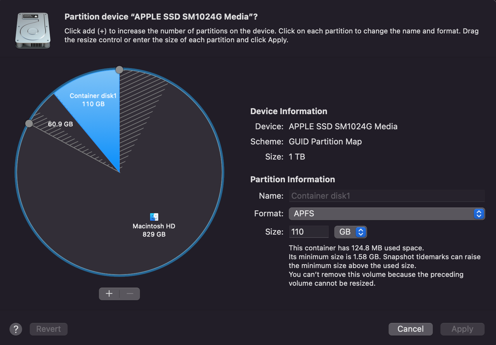
Task: Click the Format dropdown chevron arrows
Action: (479, 214)
